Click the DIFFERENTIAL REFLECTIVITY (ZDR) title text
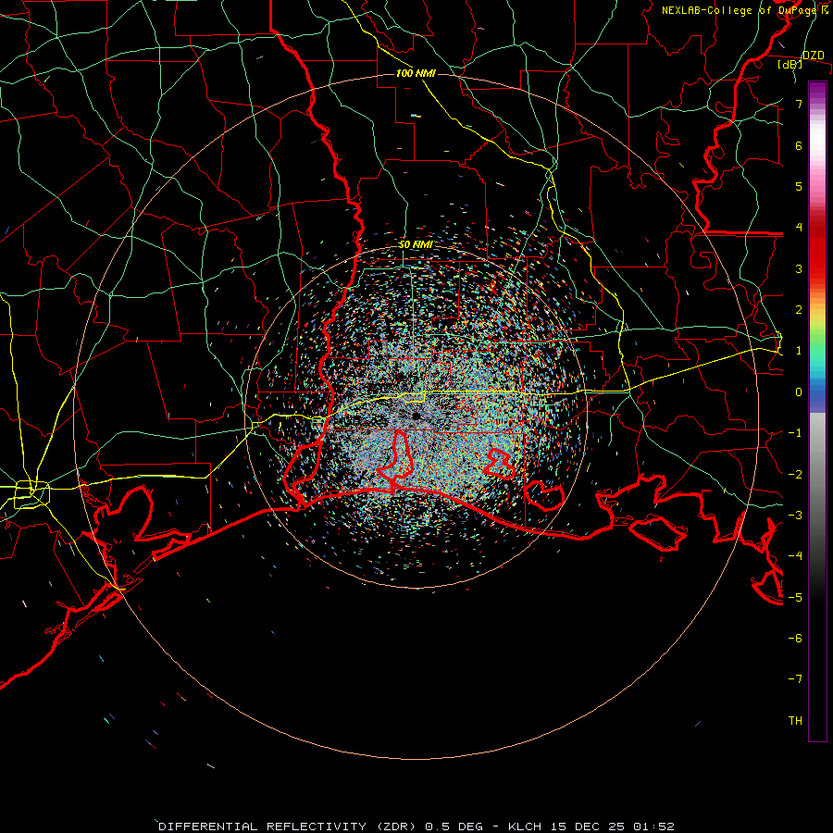This screenshot has width=833, height=833. tap(289, 827)
